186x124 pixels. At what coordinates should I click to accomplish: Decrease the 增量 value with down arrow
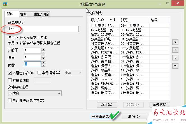(43, 59)
